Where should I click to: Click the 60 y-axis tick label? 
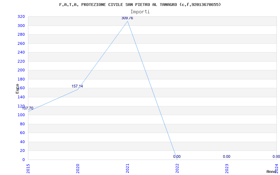(22, 133)
